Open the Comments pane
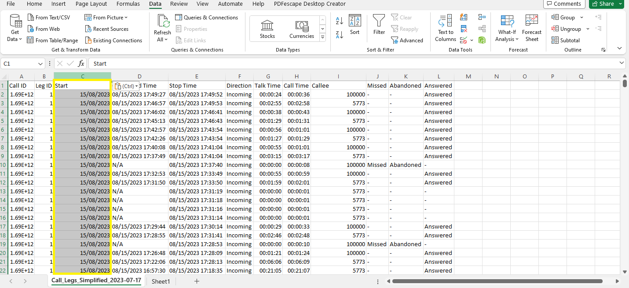Screen dimensions: 629x288 [x=563, y=4]
